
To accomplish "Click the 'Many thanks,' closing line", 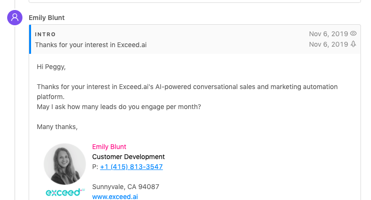I will (x=57, y=127).
